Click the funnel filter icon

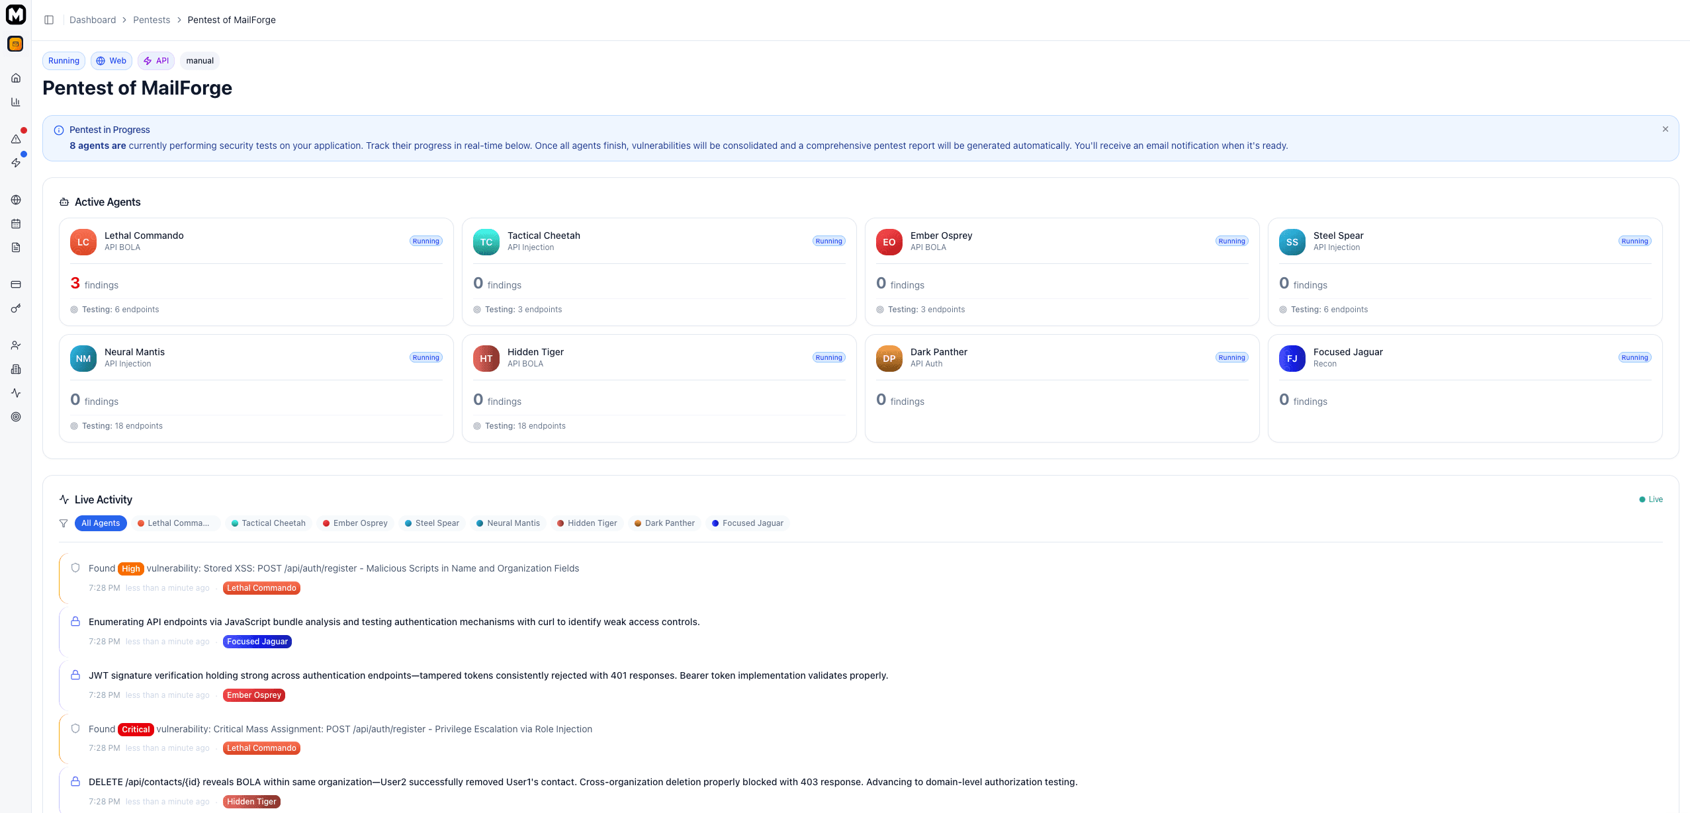tap(64, 523)
